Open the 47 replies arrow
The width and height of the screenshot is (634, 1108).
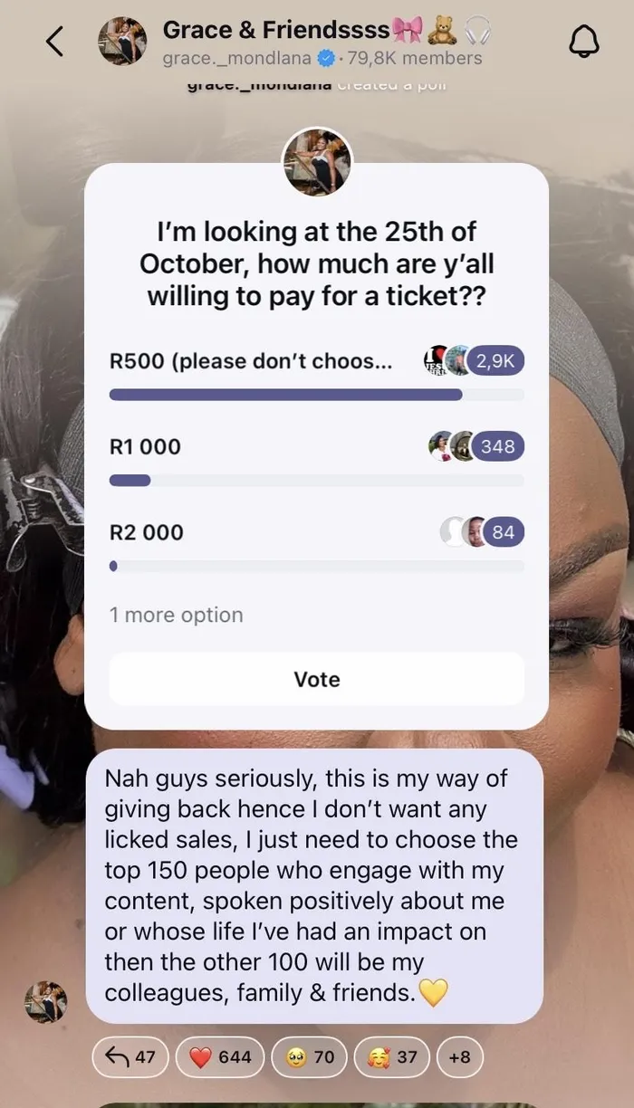coord(130,1056)
